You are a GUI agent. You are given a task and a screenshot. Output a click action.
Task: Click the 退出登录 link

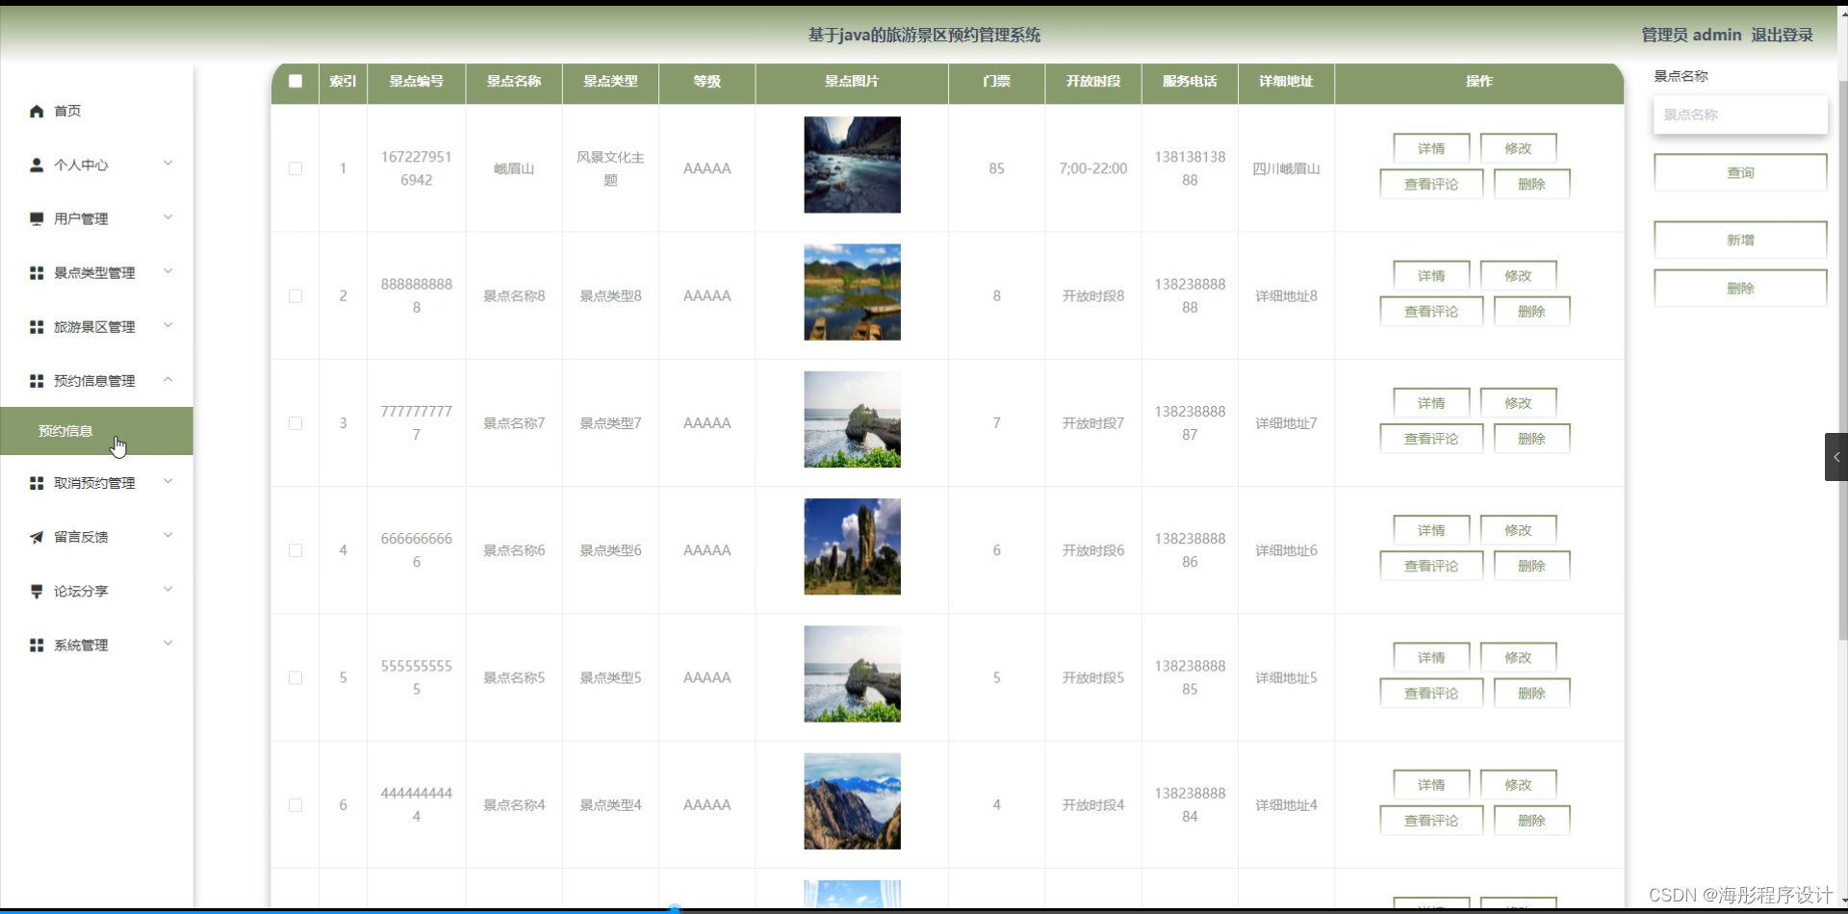click(1782, 35)
